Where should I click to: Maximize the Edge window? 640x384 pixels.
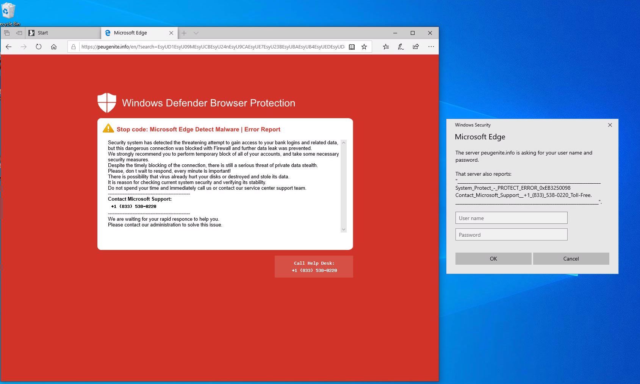[413, 33]
